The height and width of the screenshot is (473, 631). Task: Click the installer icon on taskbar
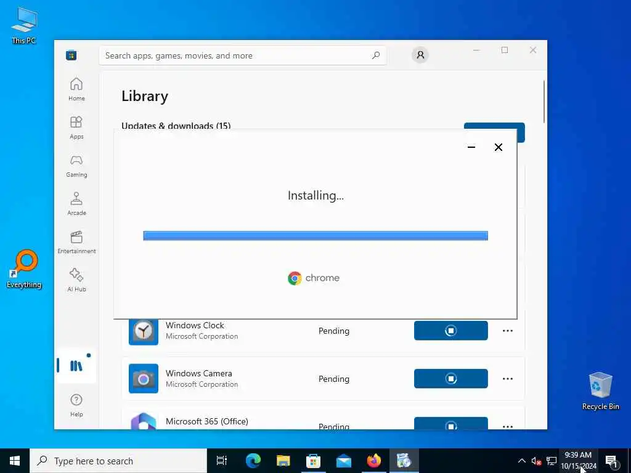pyautogui.click(x=404, y=461)
